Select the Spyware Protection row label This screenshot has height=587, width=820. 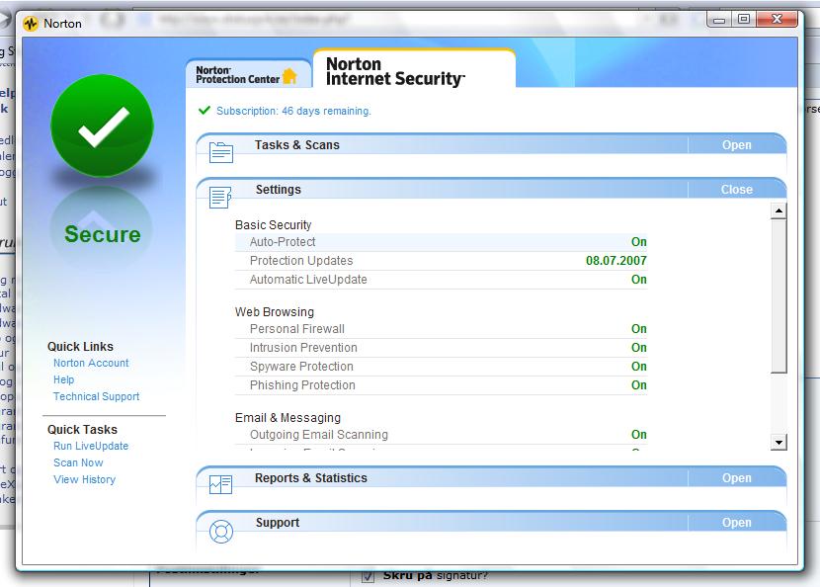[301, 367]
